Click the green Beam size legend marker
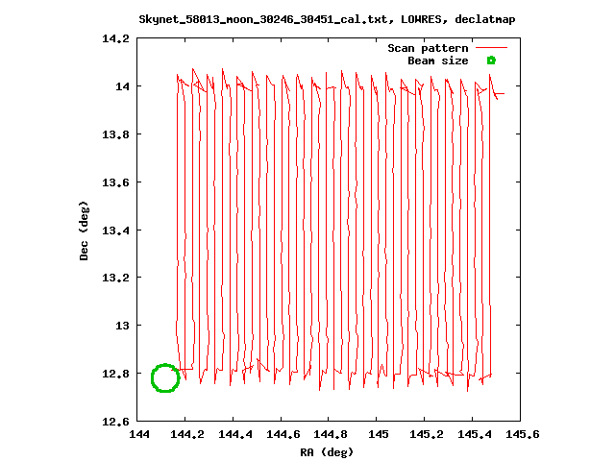The image size is (615, 461). coord(491,61)
